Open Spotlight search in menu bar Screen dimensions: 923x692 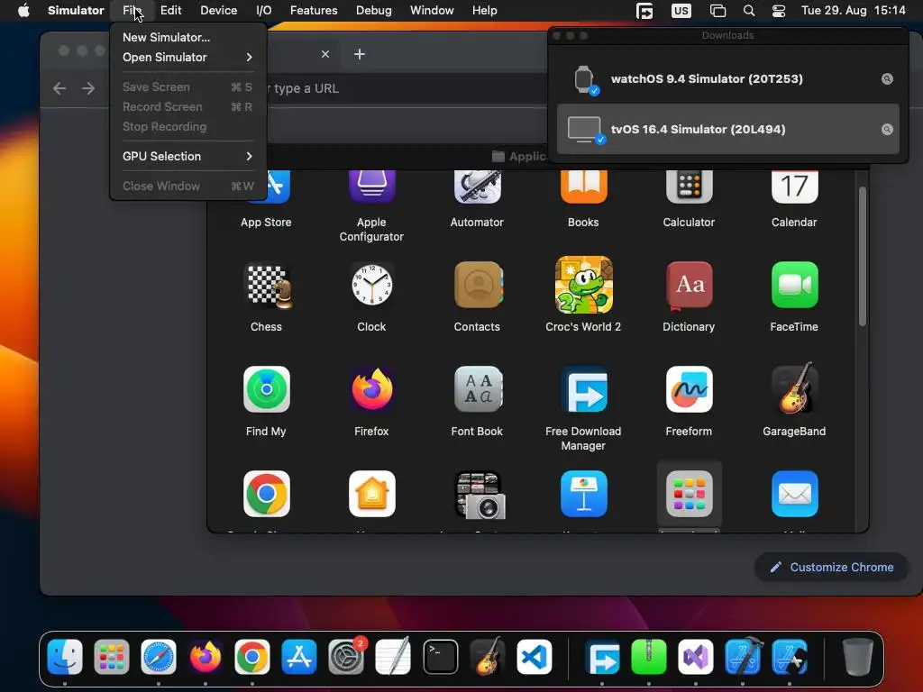(749, 11)
